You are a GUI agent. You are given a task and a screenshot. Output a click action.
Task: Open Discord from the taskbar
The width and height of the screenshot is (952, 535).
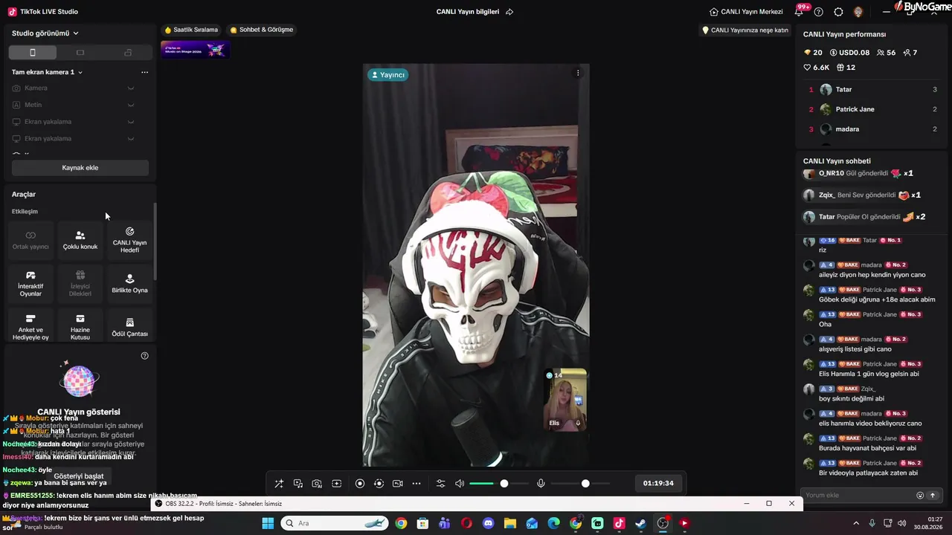[488, 523]
